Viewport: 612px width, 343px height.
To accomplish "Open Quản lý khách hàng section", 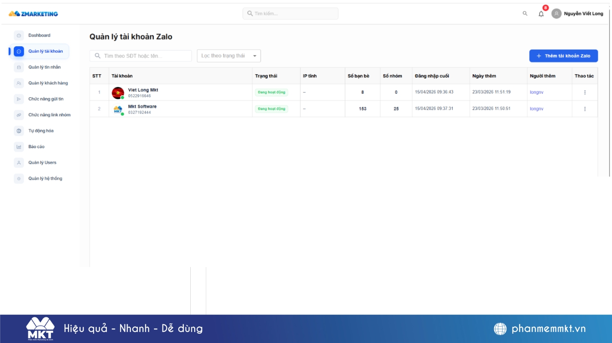I will [x=48, y=83].
